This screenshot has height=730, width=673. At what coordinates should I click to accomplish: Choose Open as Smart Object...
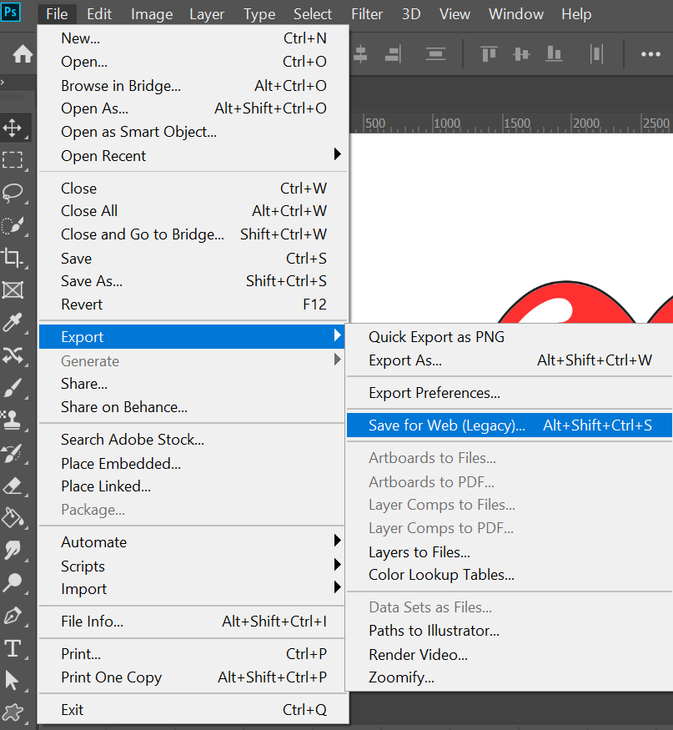(x=193, y=132)
